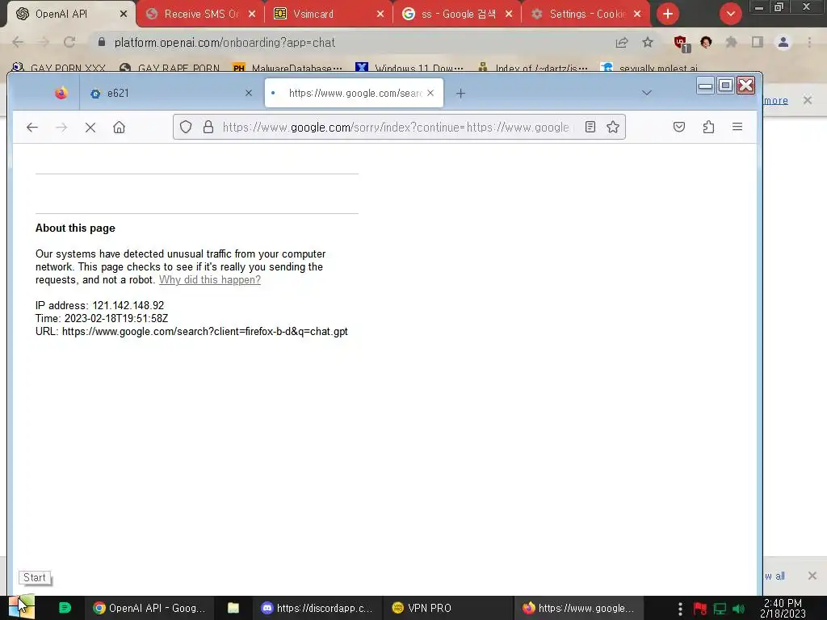Viewport: 827px width, 620px height.
Task: Open MalwareDatabase bookmark in Chrome
Action: click(288, 68)
